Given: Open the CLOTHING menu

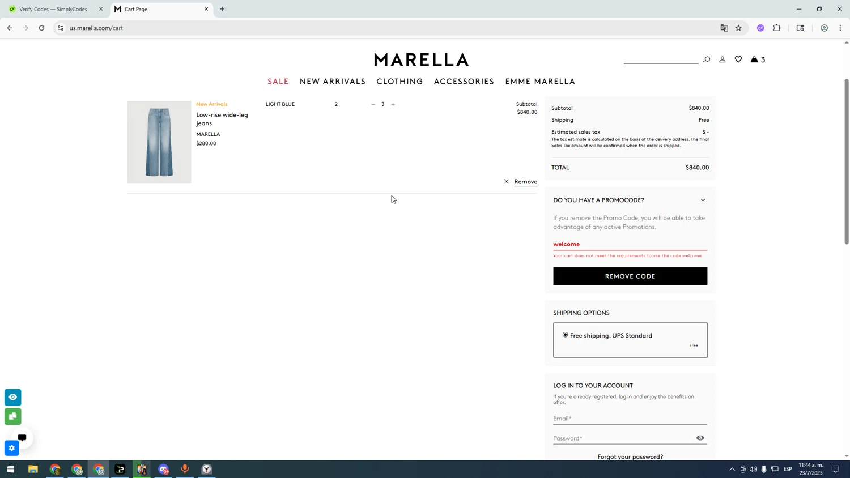Looking at the screenshot, I should pos(399,82).
